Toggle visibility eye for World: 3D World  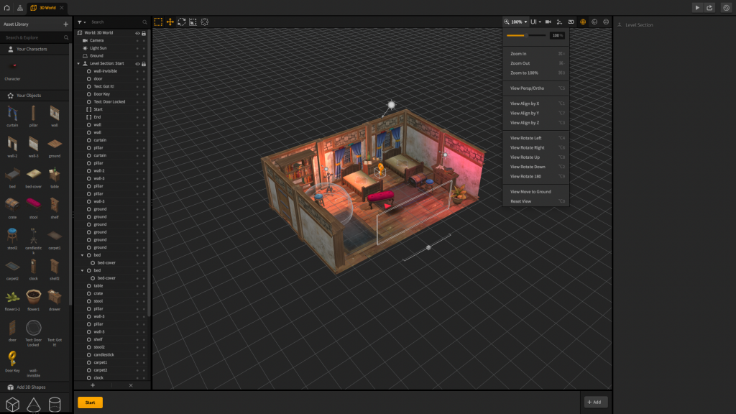point(137,33)
